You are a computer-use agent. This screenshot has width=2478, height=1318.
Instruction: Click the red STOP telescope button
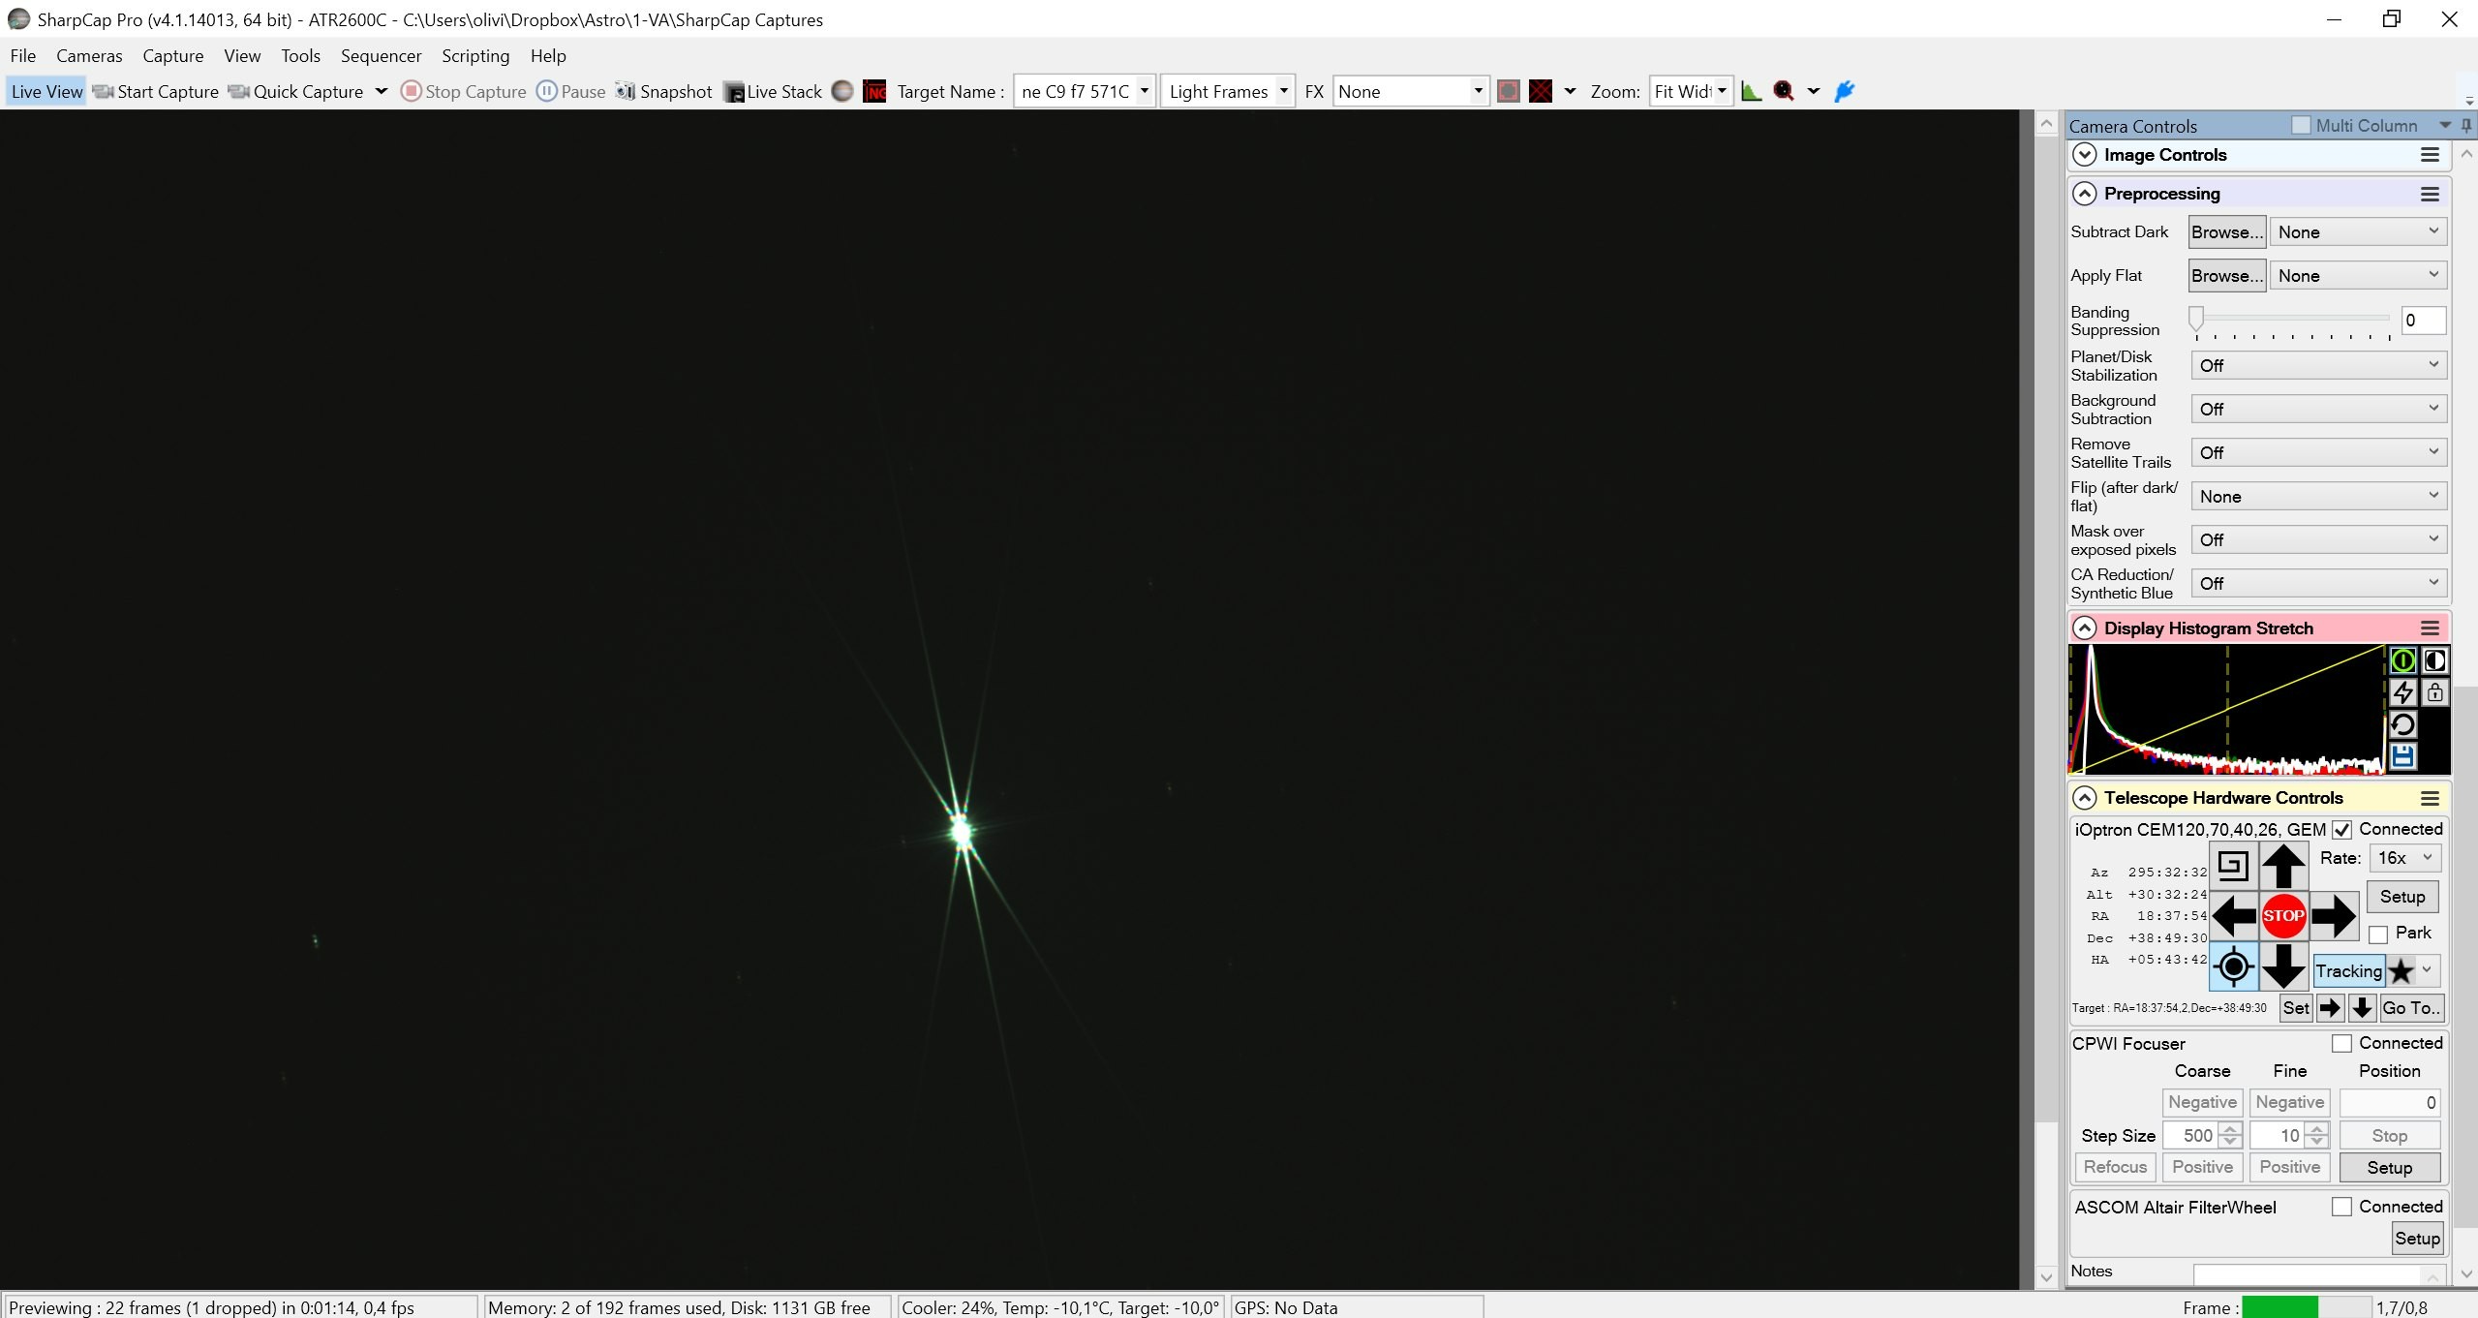tap(2282, 915)
